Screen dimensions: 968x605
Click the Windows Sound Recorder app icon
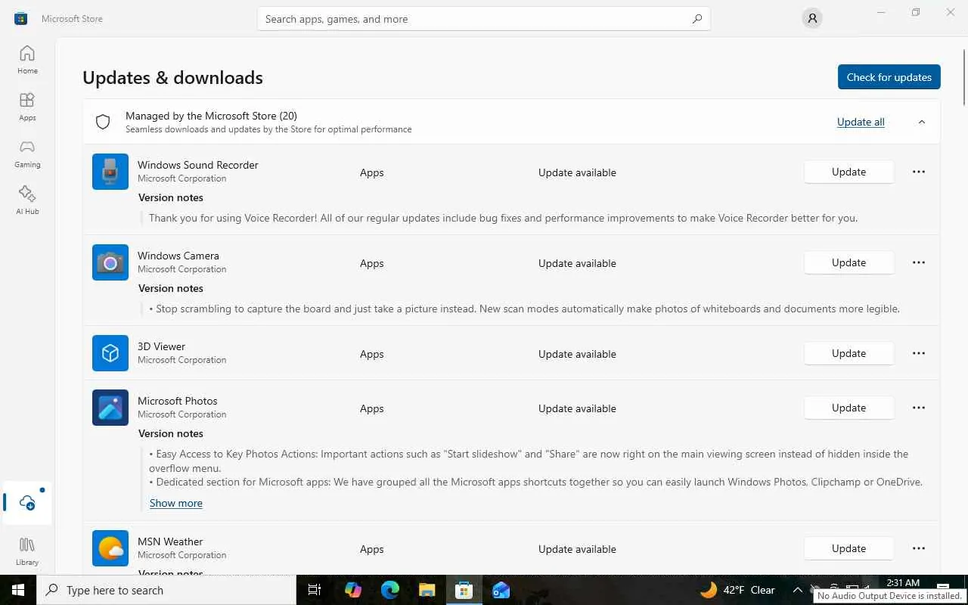(x=110, y=172)
